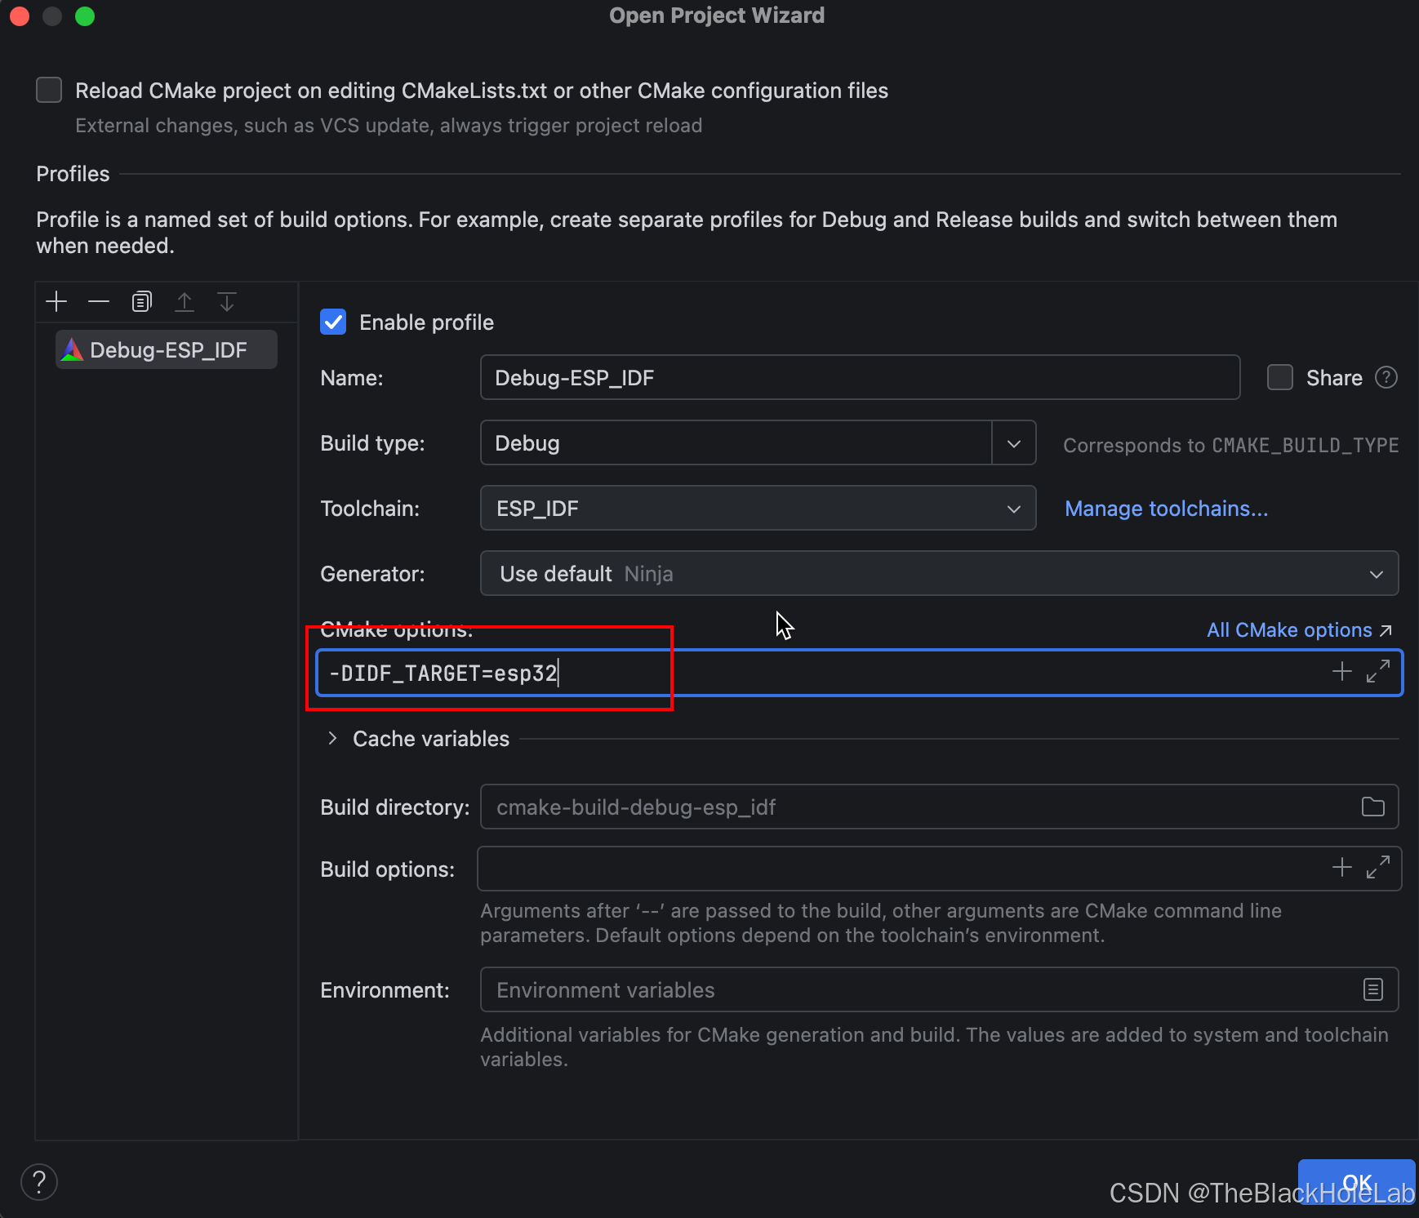Click plus icon in CMake options field
Screen dimensions: 1419x1218
coord(1342,672)
